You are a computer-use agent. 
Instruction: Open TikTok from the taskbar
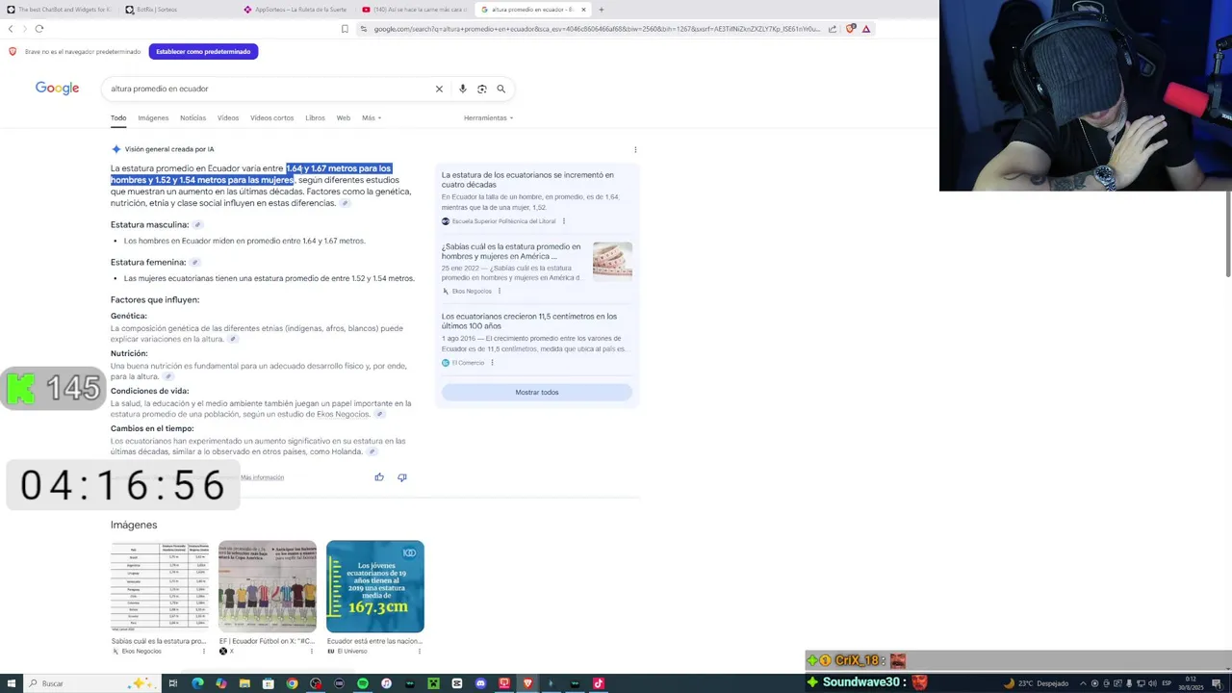(x=598, y=683)
